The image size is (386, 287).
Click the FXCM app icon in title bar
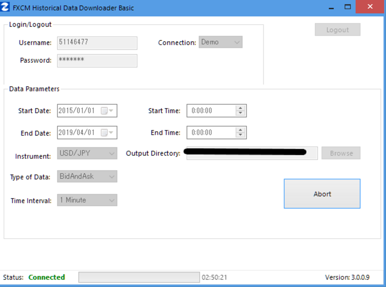click(5, 7)
